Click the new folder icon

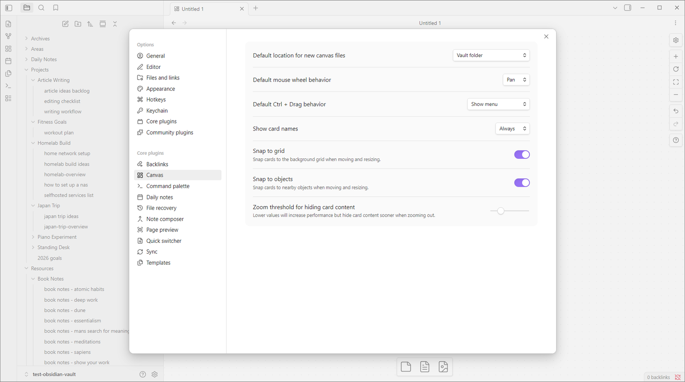[x=78, y=24]
